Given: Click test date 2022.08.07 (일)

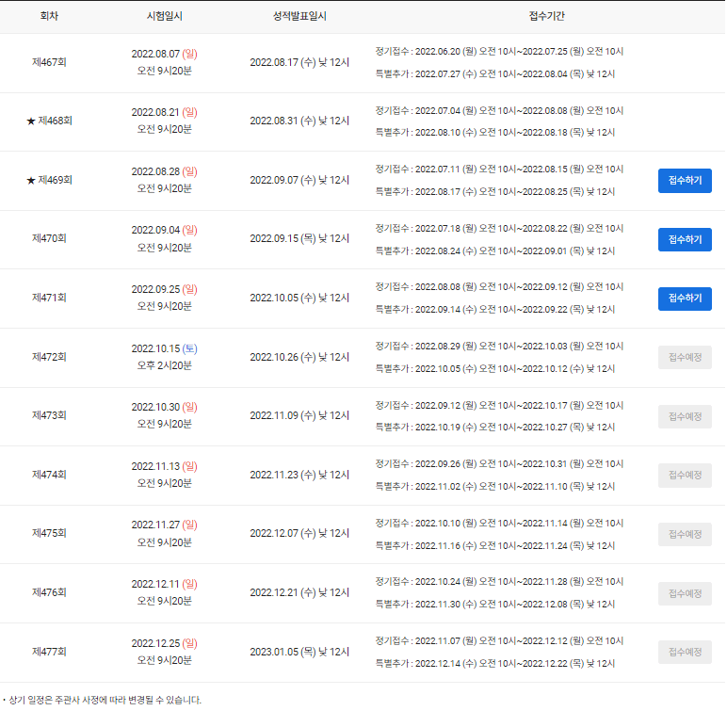Looking at the screenshot, I should tap(164, 54).
